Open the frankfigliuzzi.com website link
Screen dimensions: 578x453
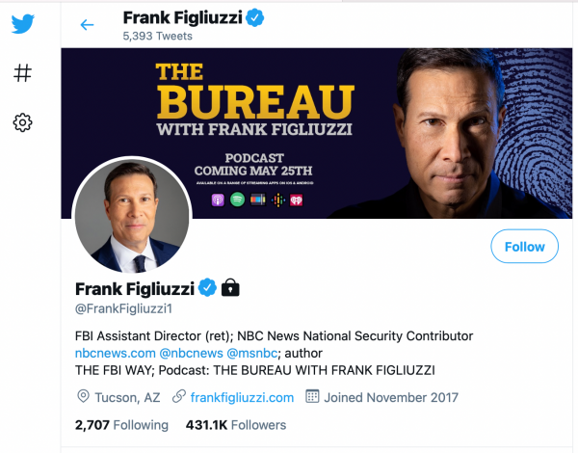click(242, 396)
